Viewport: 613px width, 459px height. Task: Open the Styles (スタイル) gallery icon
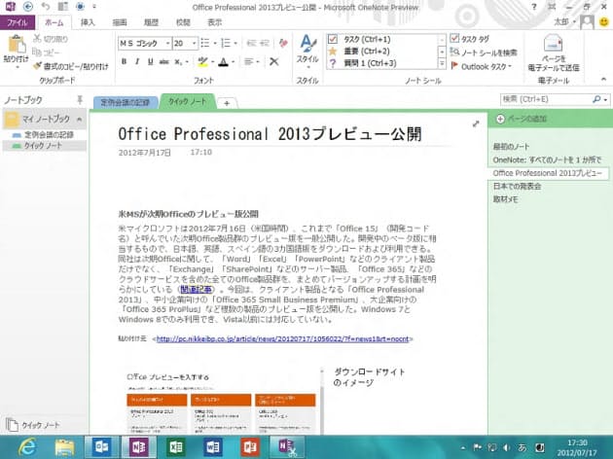[x=306, y=47]
